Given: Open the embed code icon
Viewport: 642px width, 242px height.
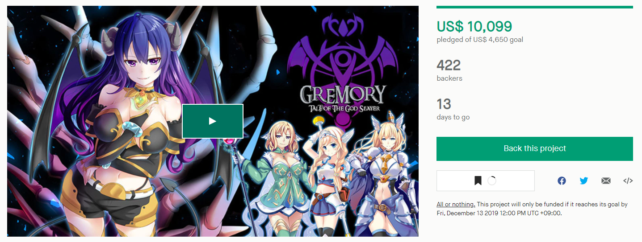Looking at the screenshot, I should point(628,180).
